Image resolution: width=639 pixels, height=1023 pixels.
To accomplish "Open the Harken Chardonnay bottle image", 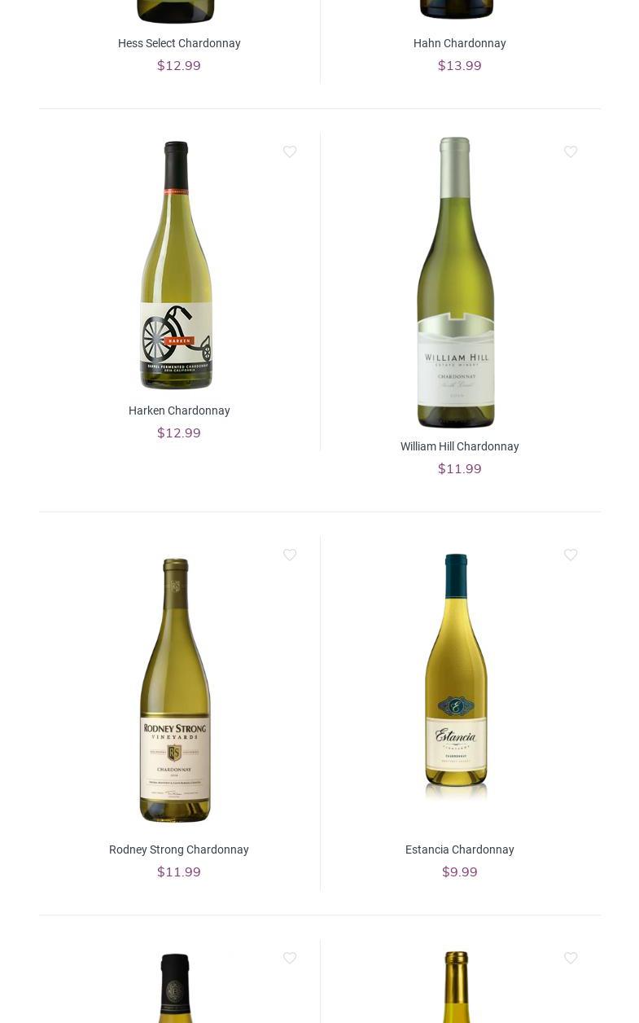I will point(176,266).
